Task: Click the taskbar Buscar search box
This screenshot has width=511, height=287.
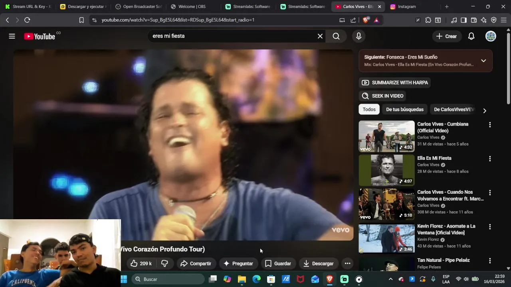Action: 168,279
